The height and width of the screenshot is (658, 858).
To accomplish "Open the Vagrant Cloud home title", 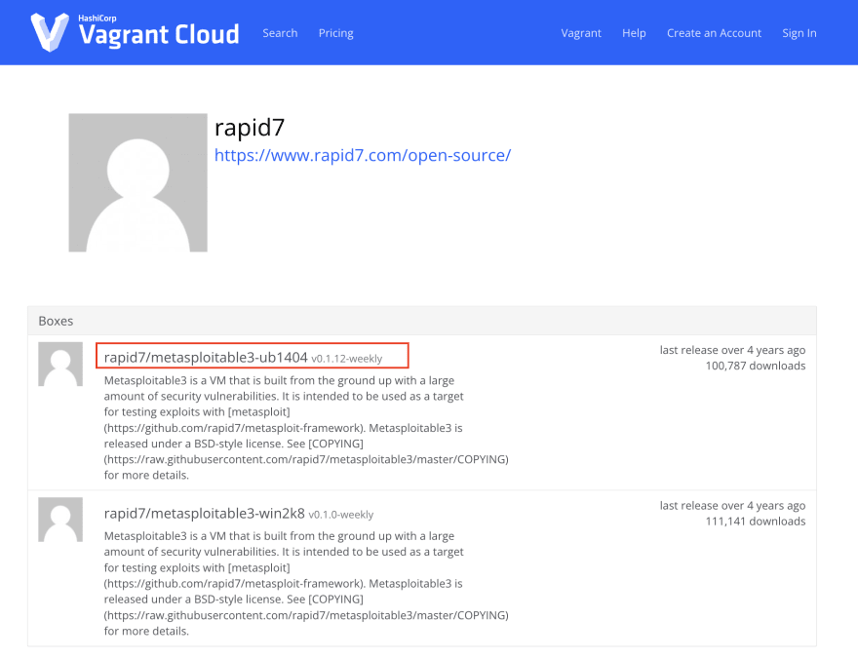I will tap(159, 34).
